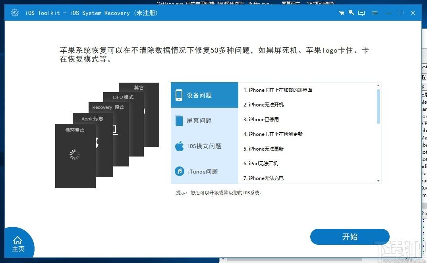Click the phone icon for 设备问题
Viewport: 427px width, 263px height.
tap(179, 95)
